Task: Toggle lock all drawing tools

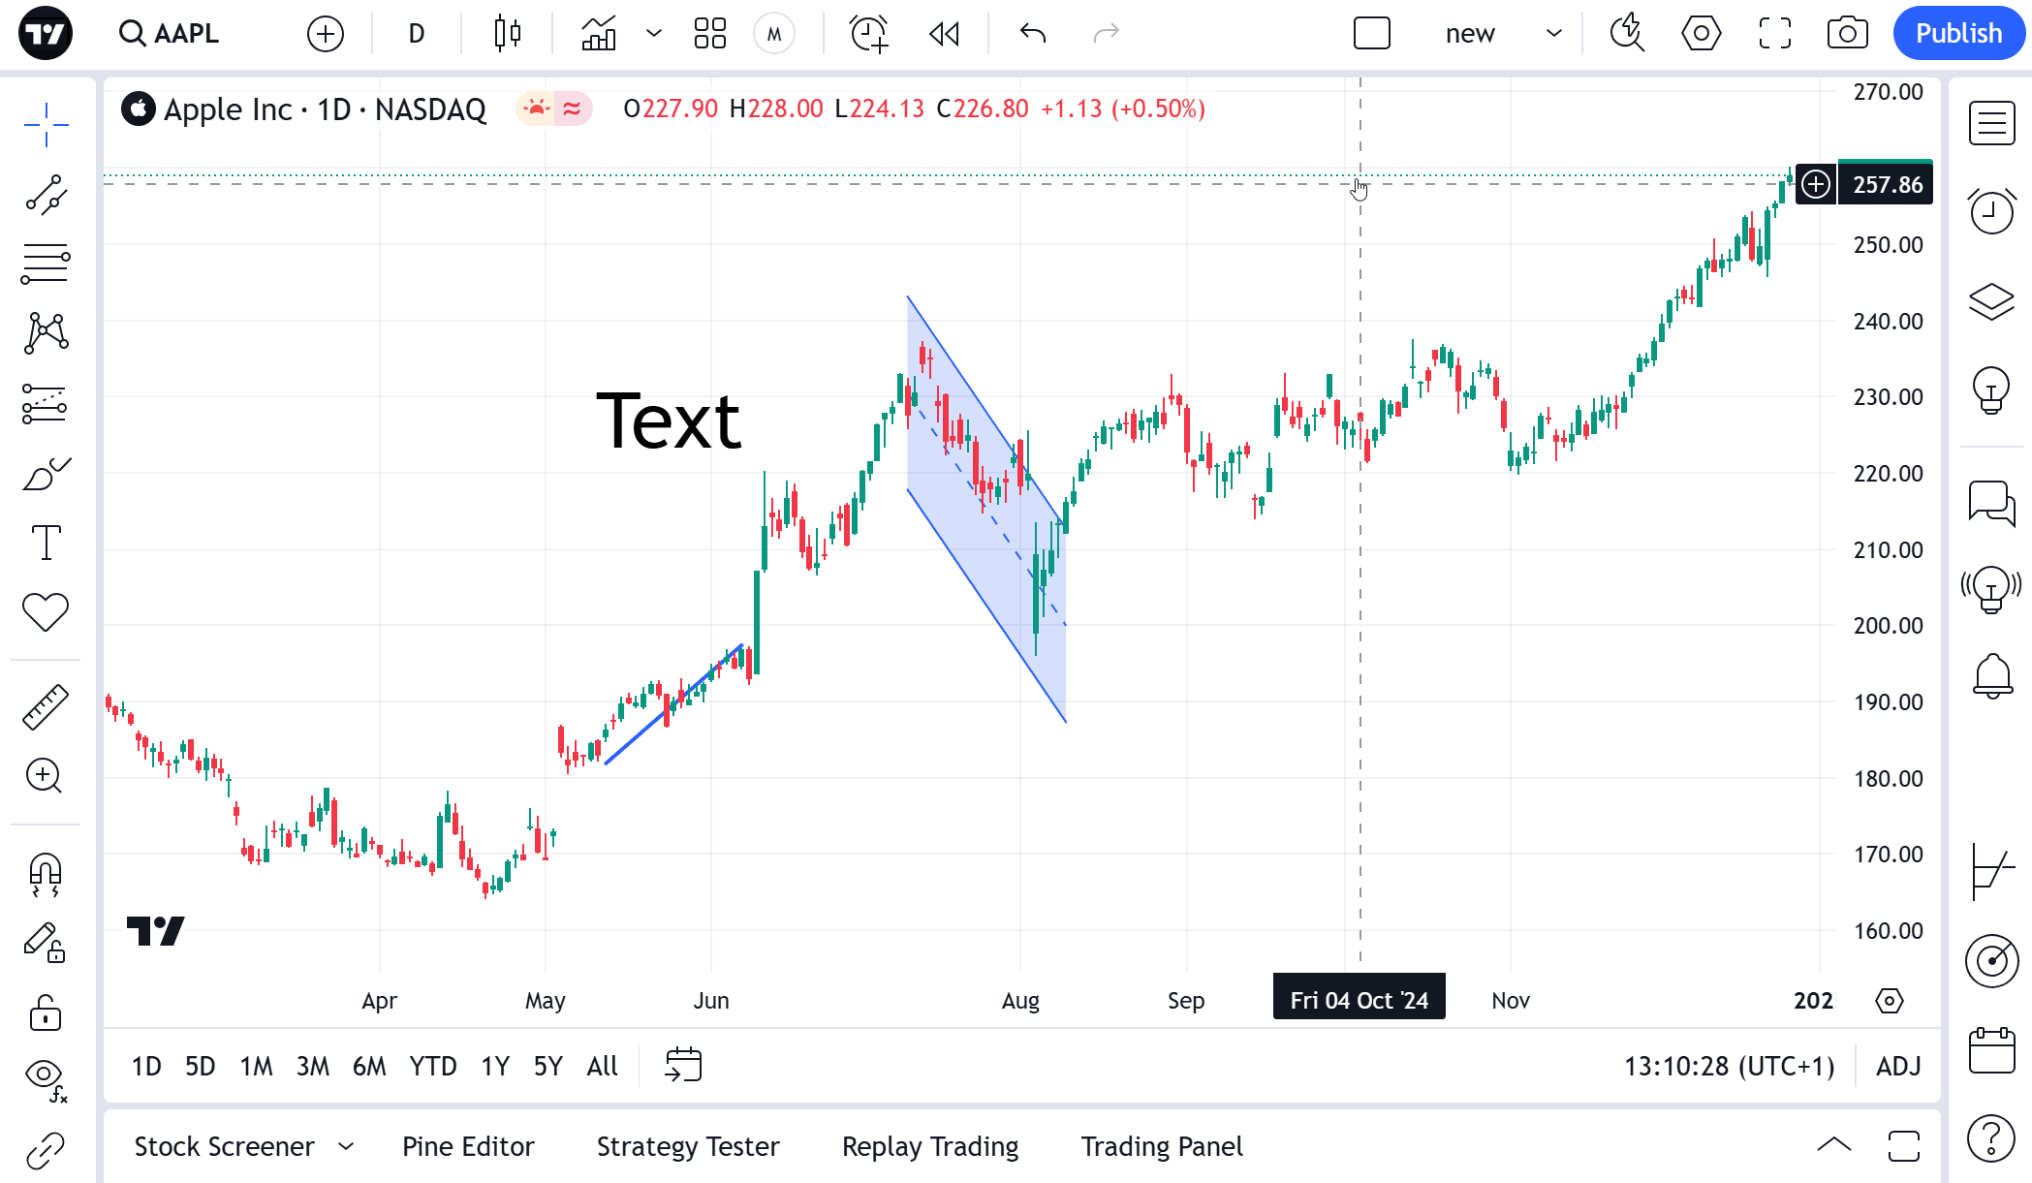Action: [x=46, y=1013]
